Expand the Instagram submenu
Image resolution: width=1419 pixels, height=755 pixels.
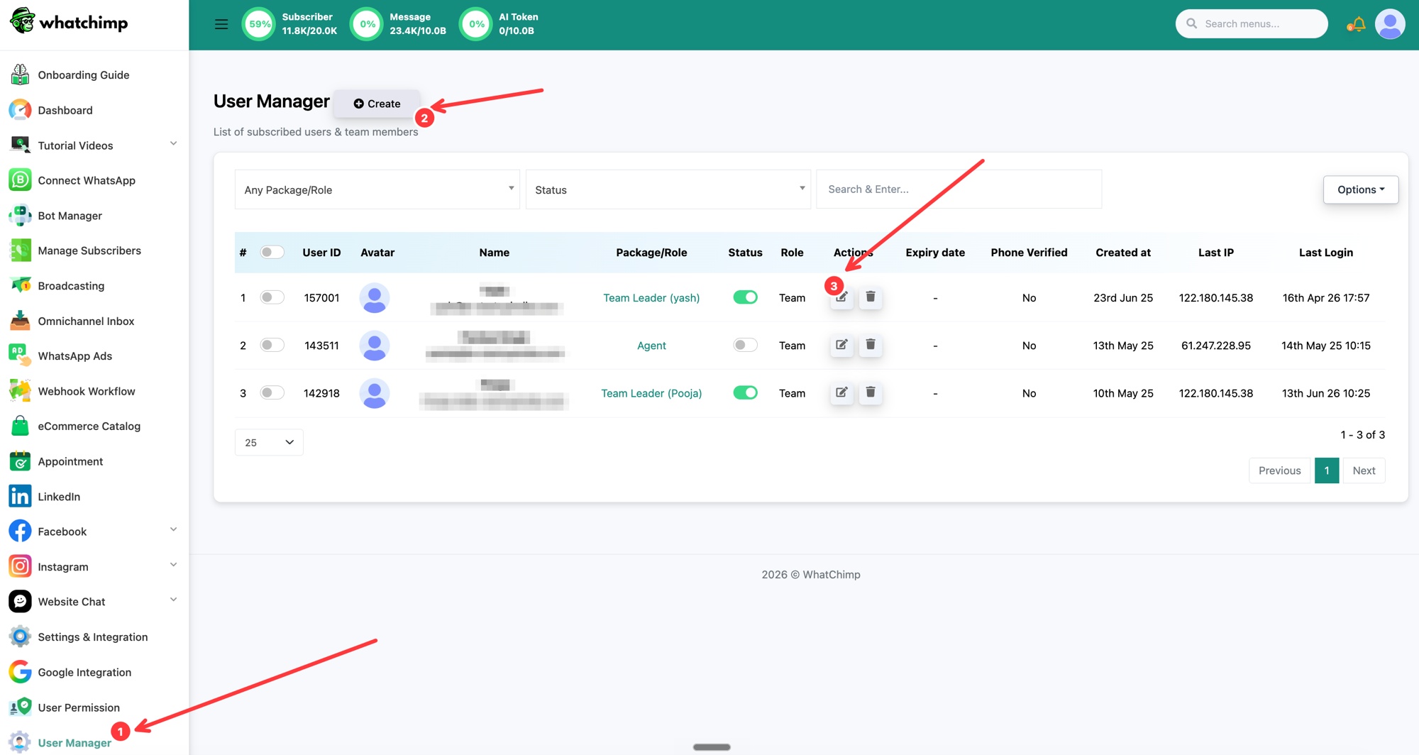[x=174, y=566]
